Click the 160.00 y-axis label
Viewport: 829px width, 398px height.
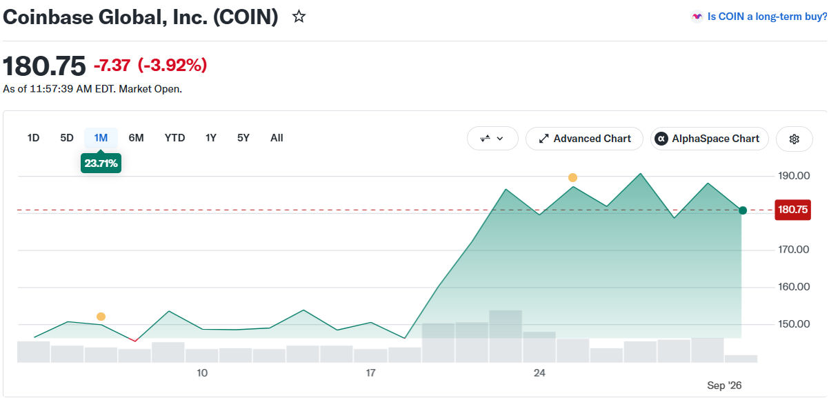click(793, 287)
